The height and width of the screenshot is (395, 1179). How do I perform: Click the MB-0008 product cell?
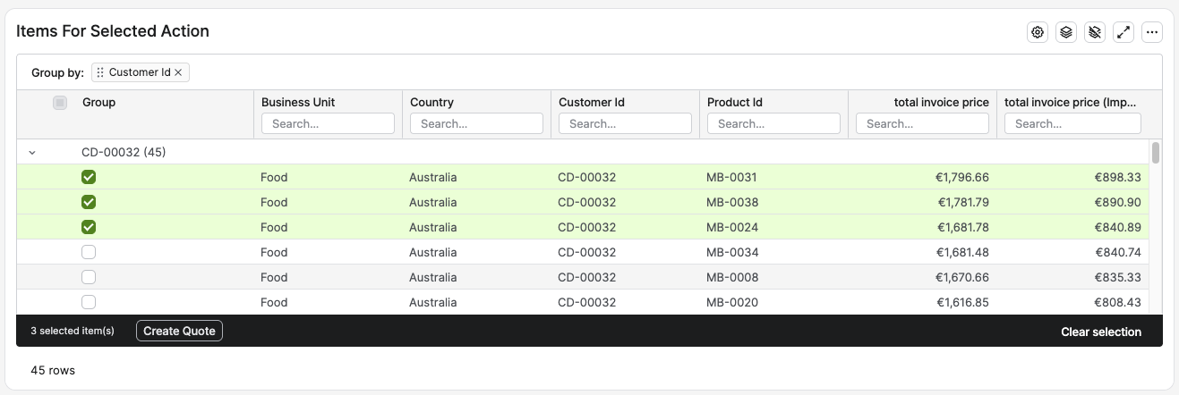click(x=732, y=277)
